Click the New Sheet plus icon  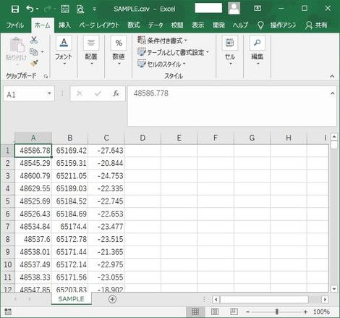pos(112,299)
